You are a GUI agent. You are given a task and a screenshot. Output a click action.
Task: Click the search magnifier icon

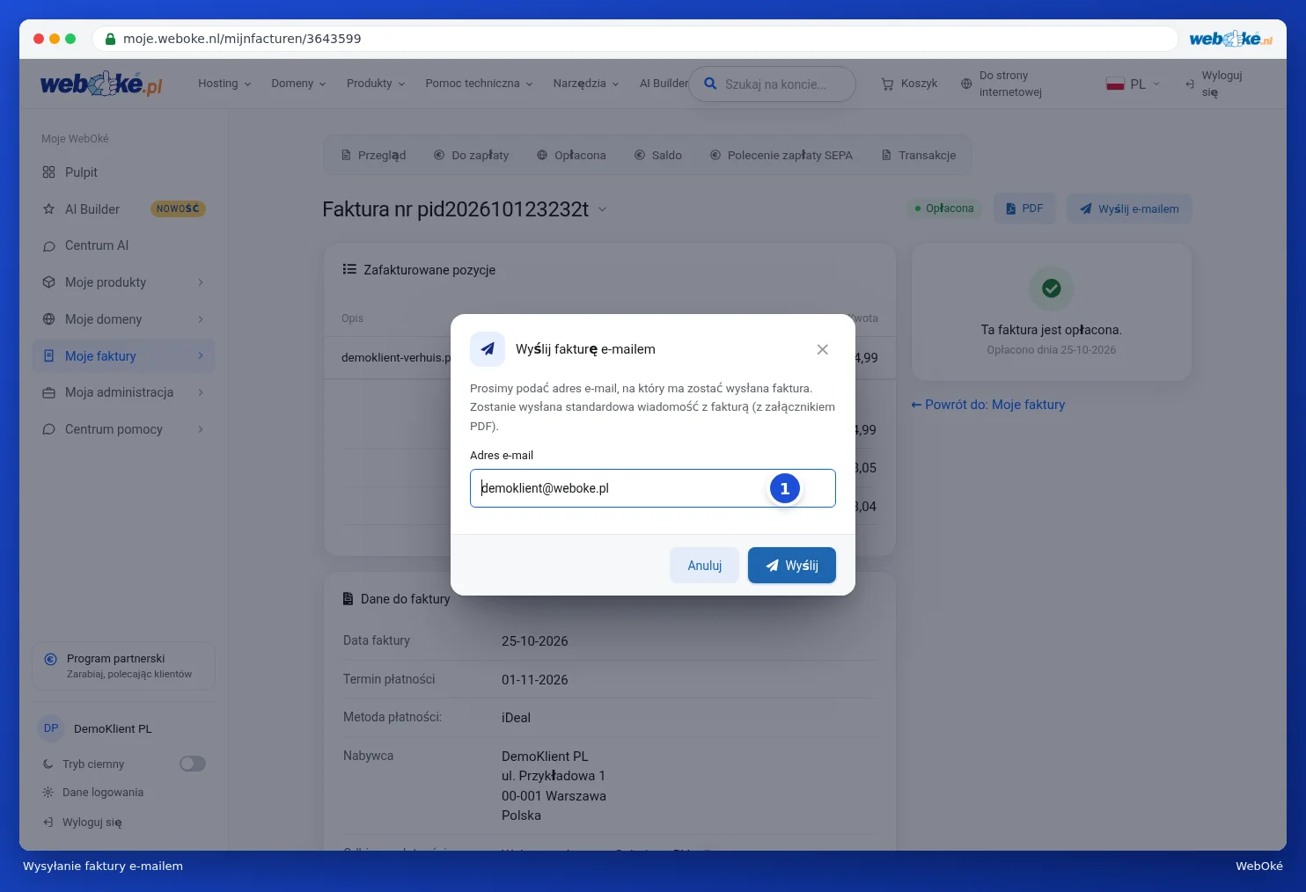[x=710, y=84]
